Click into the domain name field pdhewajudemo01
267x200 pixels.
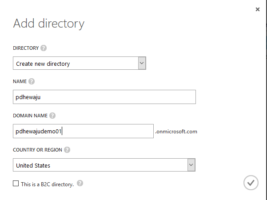[x=83, y=131]
